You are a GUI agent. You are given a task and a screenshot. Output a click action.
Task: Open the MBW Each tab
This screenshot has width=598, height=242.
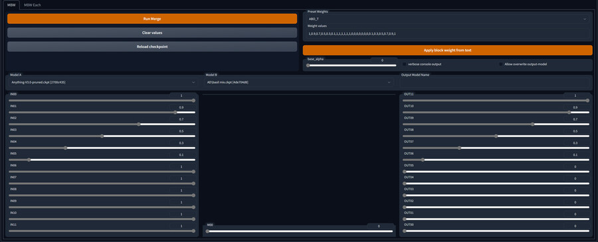(32, 5)
